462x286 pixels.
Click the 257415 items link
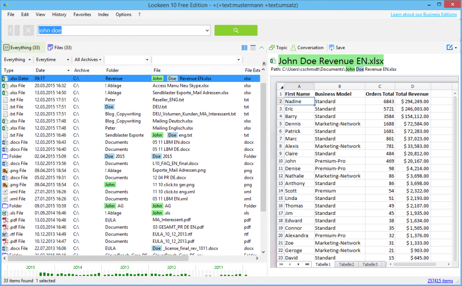440,281
